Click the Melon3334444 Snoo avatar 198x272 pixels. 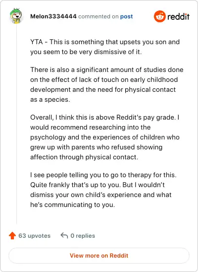16,16
